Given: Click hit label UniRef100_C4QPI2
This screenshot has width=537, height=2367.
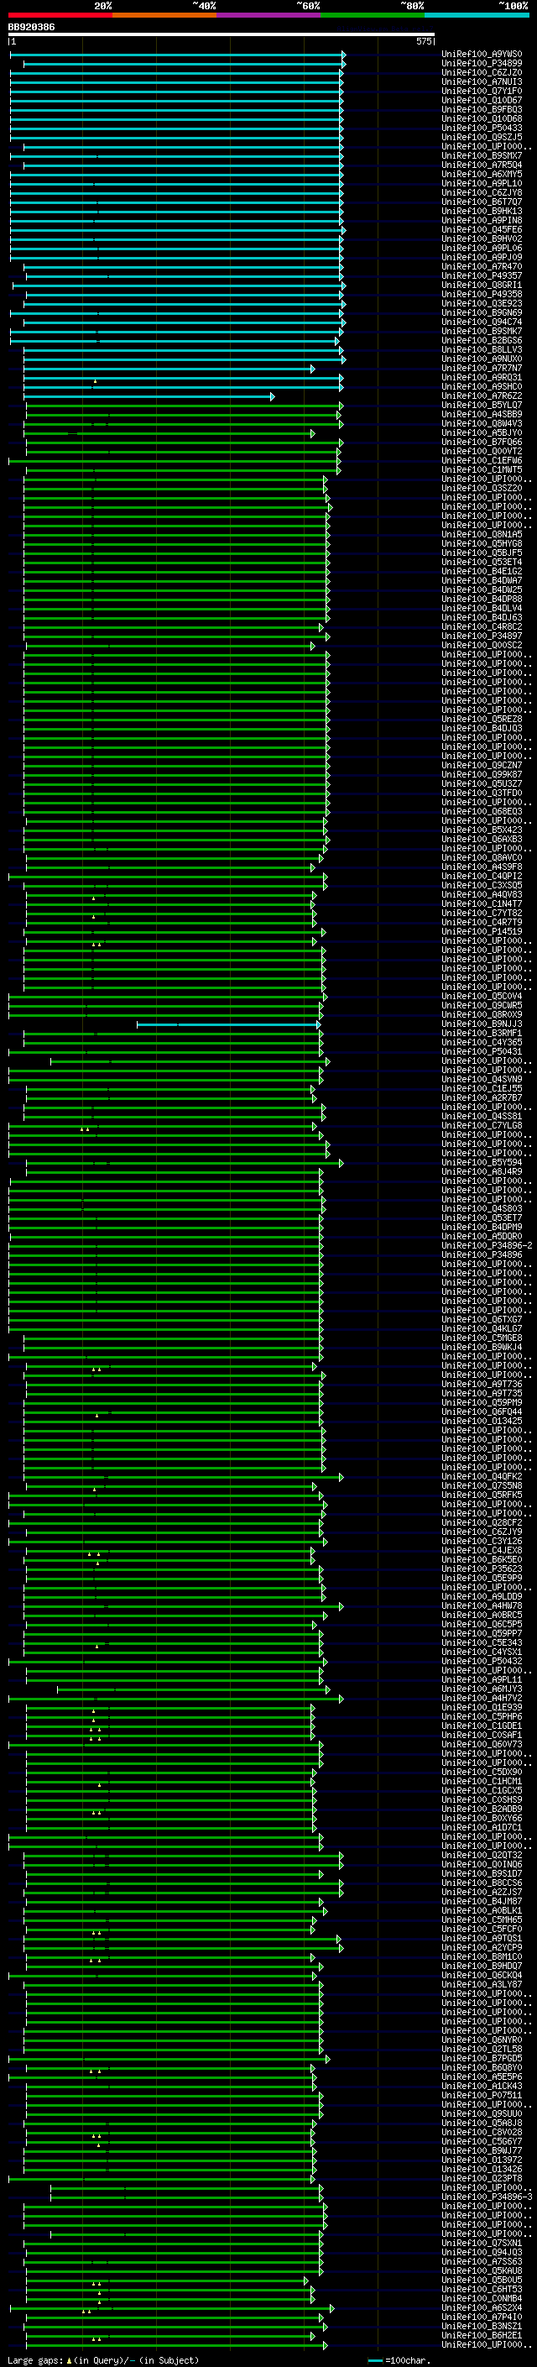Looking at the screenshot, I should pyautogui.click(x=482, y=876).
